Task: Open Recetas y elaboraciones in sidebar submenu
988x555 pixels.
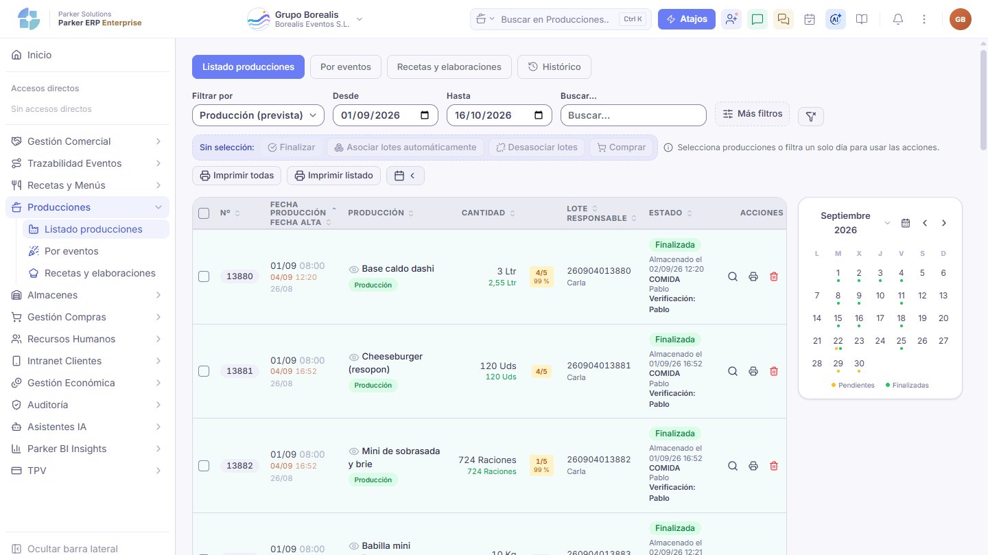Action: (96, 273)
